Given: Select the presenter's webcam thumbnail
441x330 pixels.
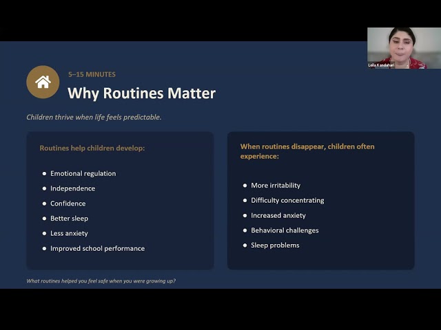Looking at the screenshot, I should (404, 48).
